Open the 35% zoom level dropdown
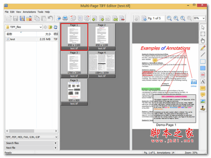The height and width of the screenshot is (158, 211). 203,18
